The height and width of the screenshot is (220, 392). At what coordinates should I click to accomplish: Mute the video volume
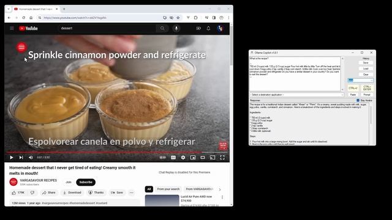pos(31,158)
